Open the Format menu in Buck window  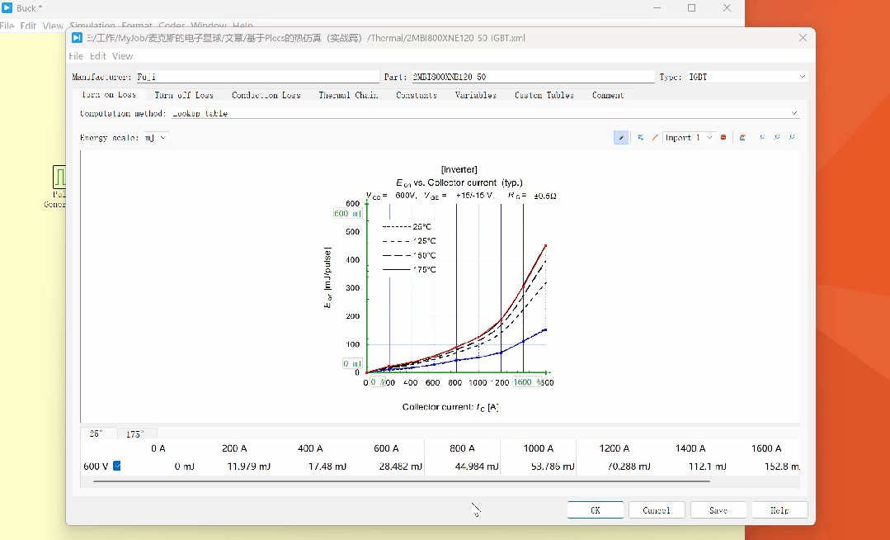[137, 26]
